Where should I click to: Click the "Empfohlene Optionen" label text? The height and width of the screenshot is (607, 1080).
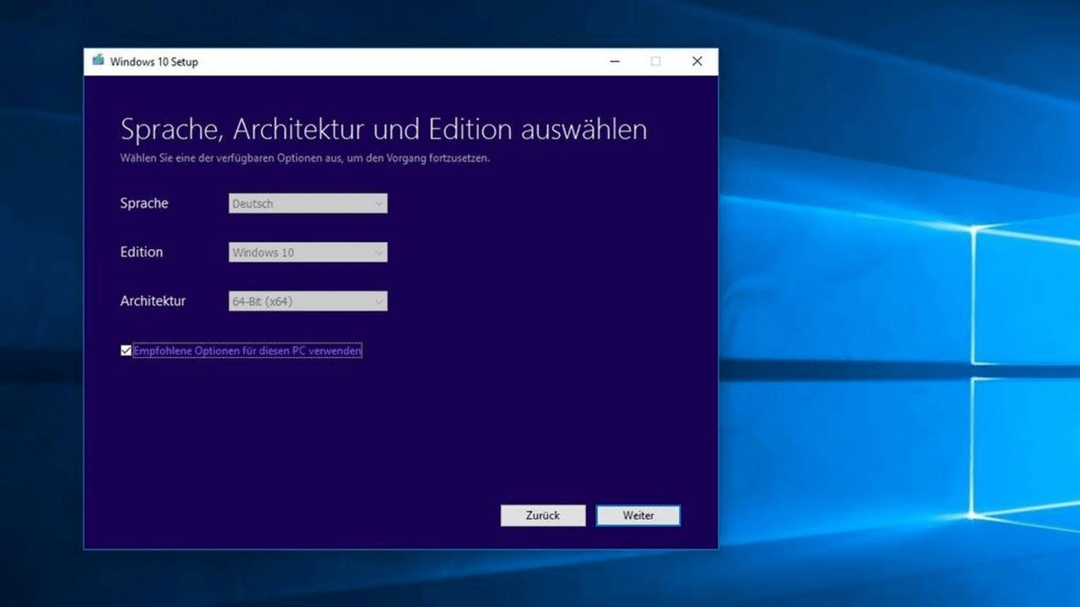coord(247,351)
